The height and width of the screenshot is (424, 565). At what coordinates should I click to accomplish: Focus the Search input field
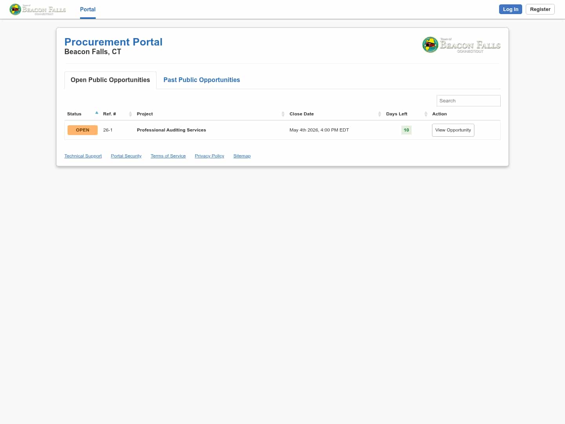click(468, 101)
